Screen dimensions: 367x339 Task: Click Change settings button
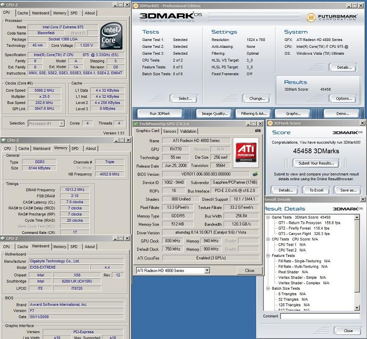(x=257, y=99)
